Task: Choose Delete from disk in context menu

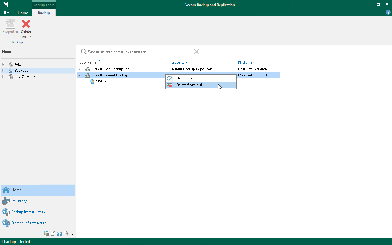Action: click(201, 85)
